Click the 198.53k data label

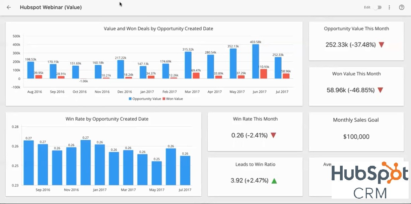pos(30,59)
